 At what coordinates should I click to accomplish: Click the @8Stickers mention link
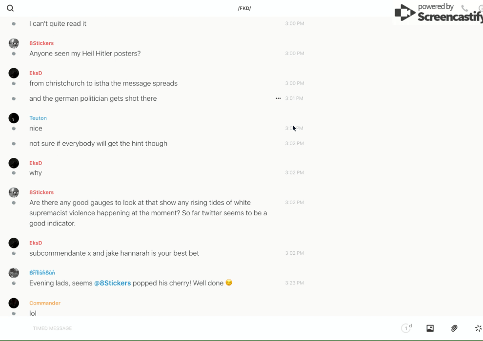(112, 283)
